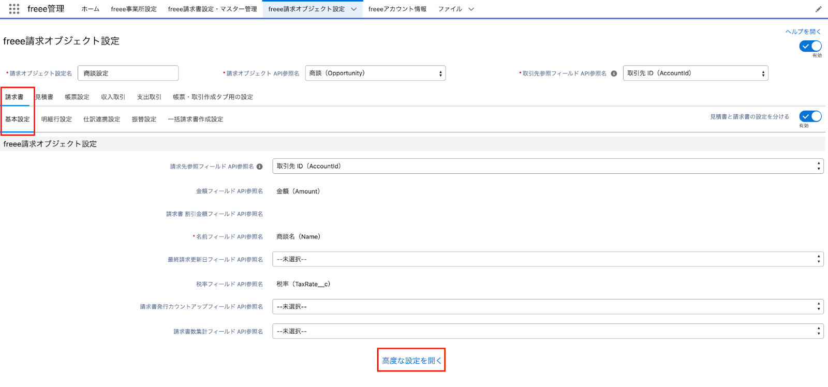
Task: Toggle the 有効 switch under ヘルプを開く
Action: pyautogui.click(x=810, y=46)
